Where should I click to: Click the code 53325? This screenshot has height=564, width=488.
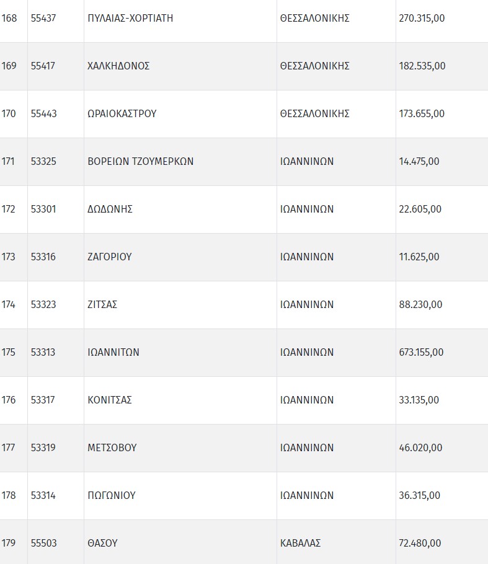click(x=43, y=161)
